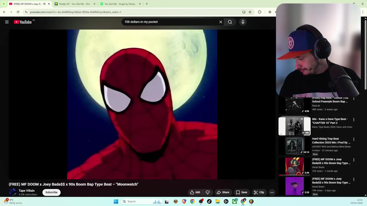Open the Tape Villain channel name
367x206 pixels.
tap(26, 191)
